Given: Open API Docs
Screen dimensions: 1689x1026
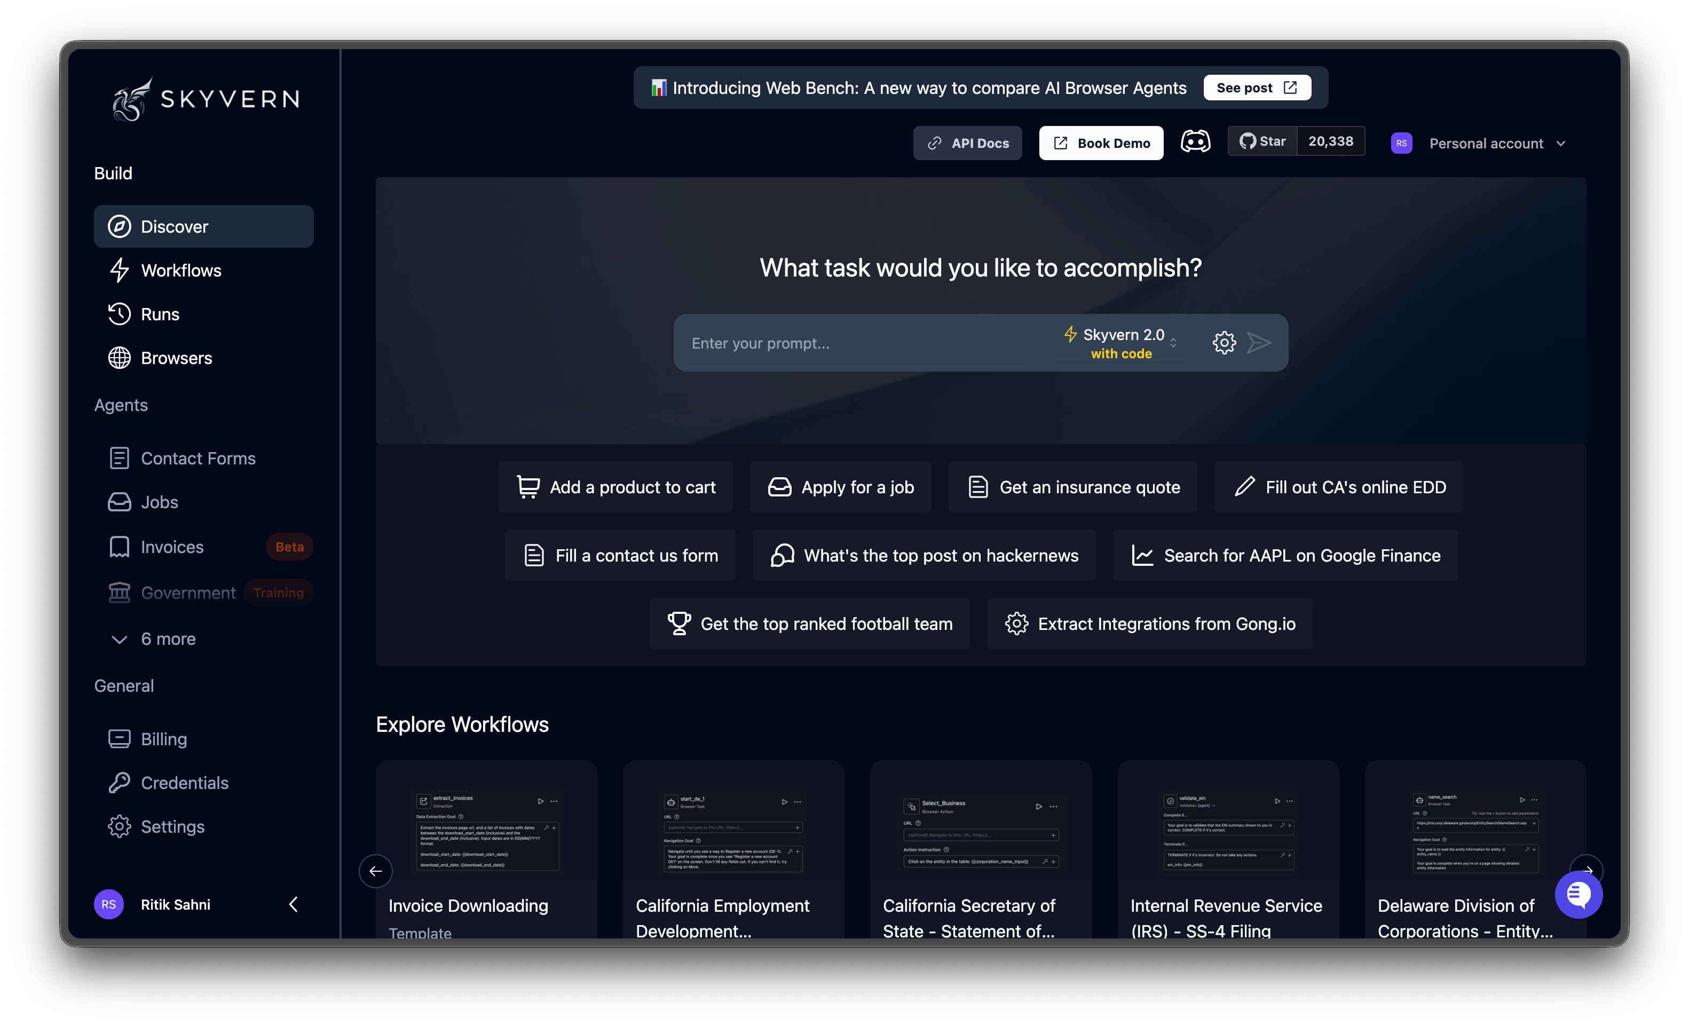Looking at the screenshot, I should coord(967,143).
